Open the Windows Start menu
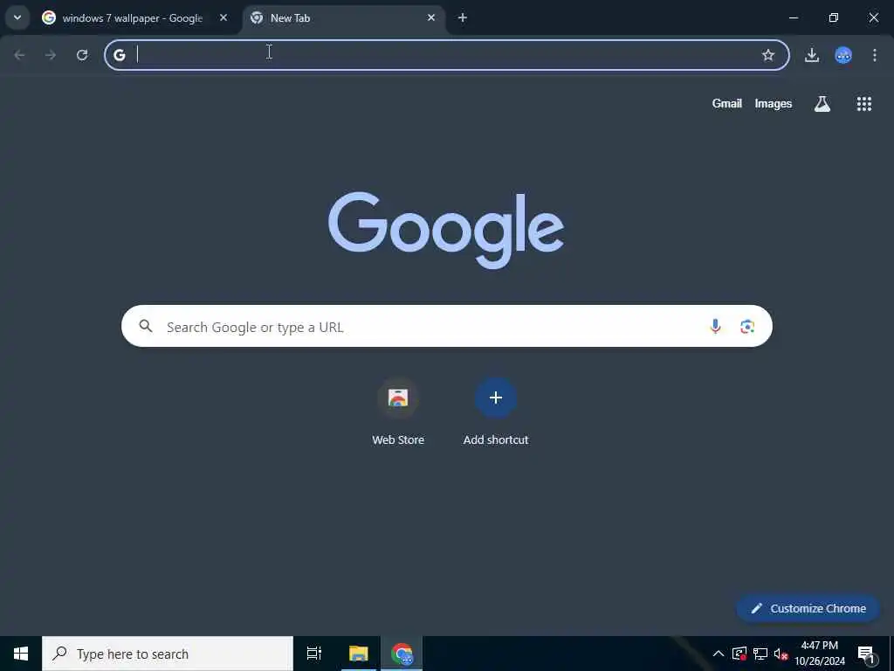 click(x=21, y=654)
